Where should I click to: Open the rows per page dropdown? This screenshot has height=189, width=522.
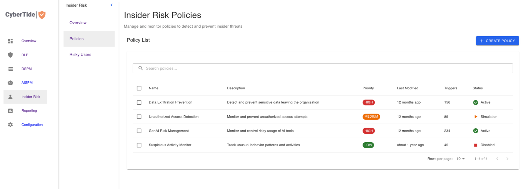click(x=460, y=159)
